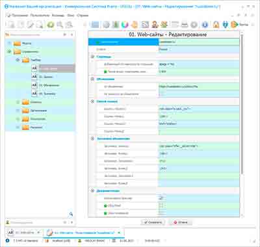Click the Сохранить button
The width and height of the screenshot is (260, 247).
point(153,222)
